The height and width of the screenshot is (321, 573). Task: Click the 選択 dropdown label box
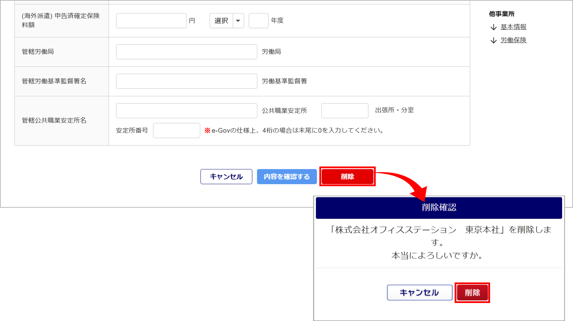click(221, 21)
